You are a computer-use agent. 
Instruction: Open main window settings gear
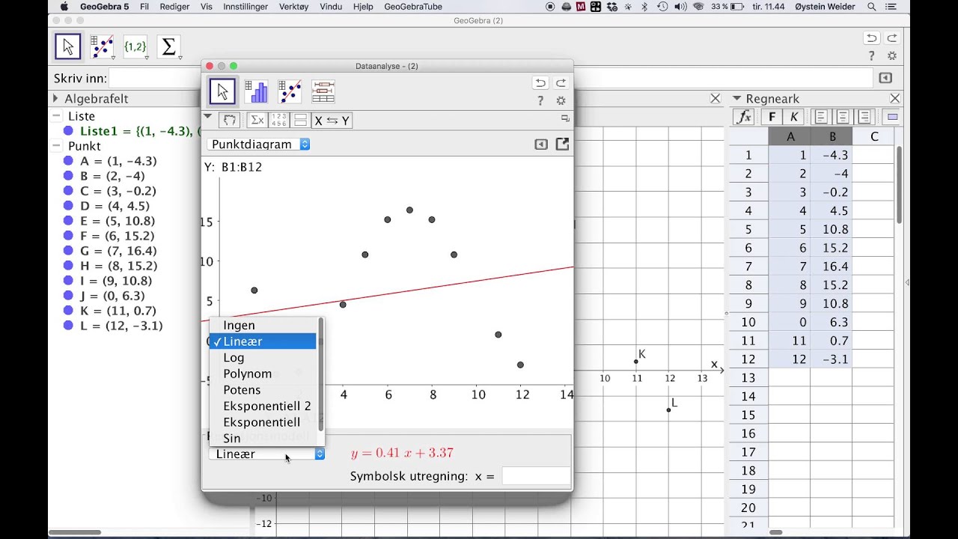[x=891, y=56]
